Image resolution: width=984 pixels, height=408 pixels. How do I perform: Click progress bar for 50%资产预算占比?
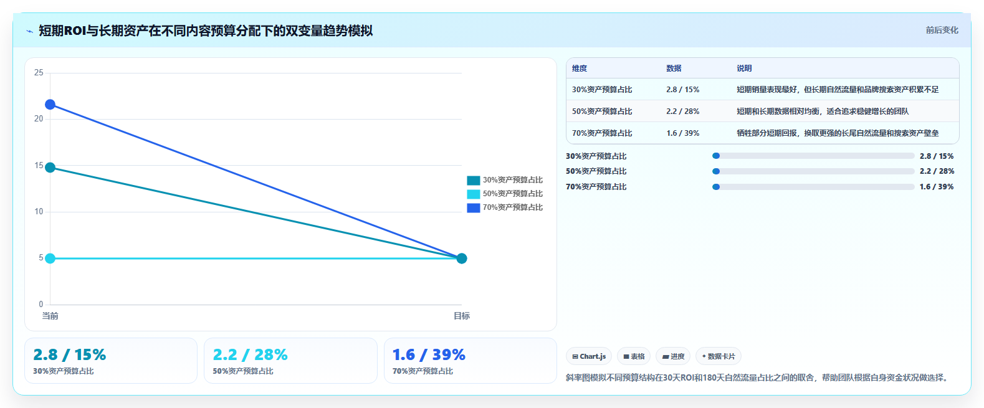coord(813,171)
